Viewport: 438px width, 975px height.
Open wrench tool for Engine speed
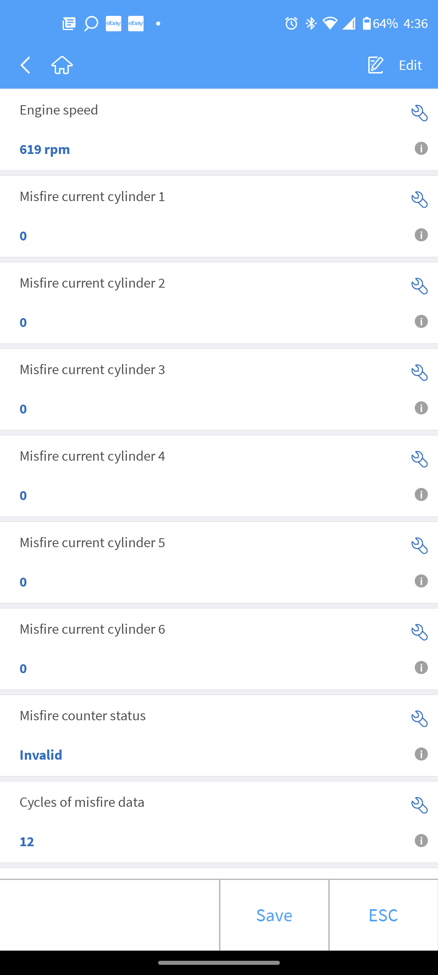419,113
